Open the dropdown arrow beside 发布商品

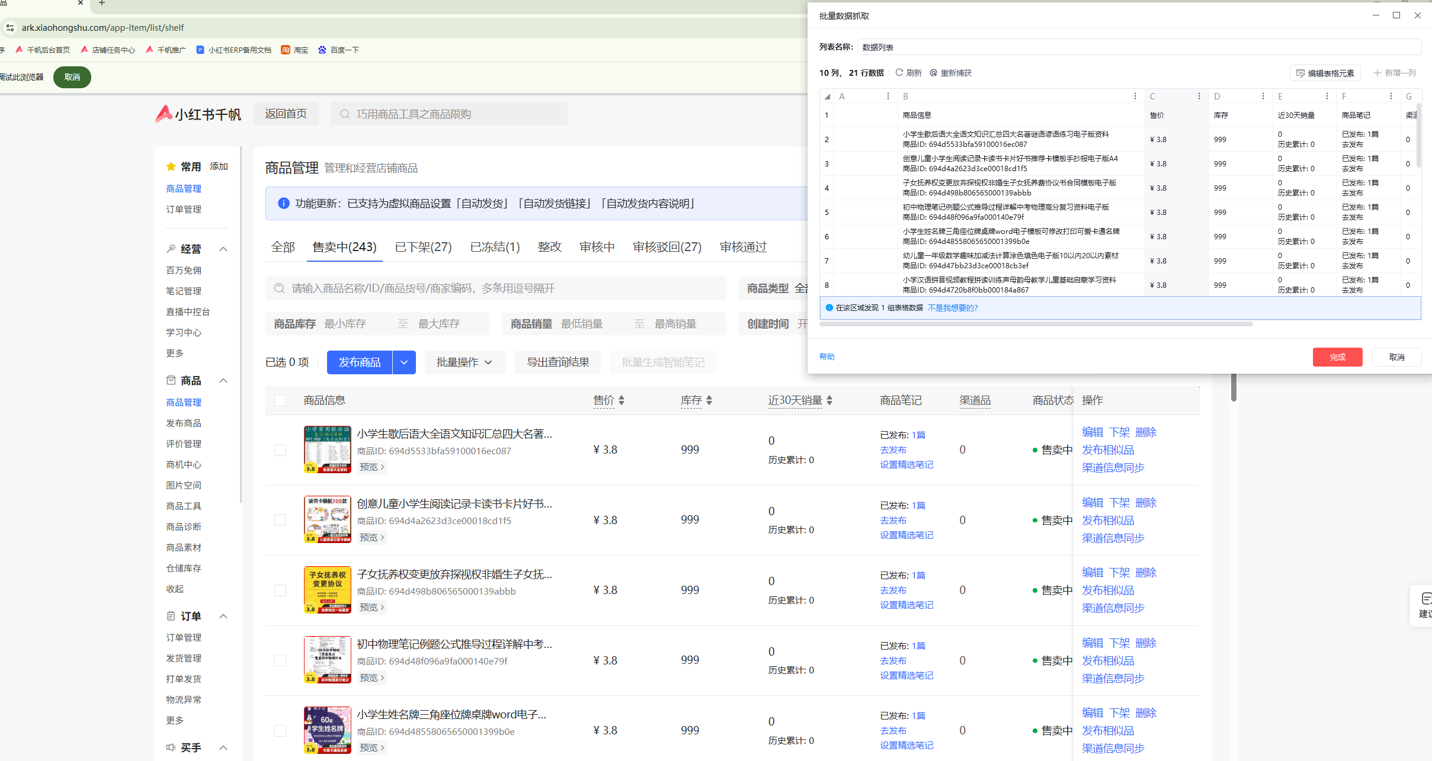point(404,362)
